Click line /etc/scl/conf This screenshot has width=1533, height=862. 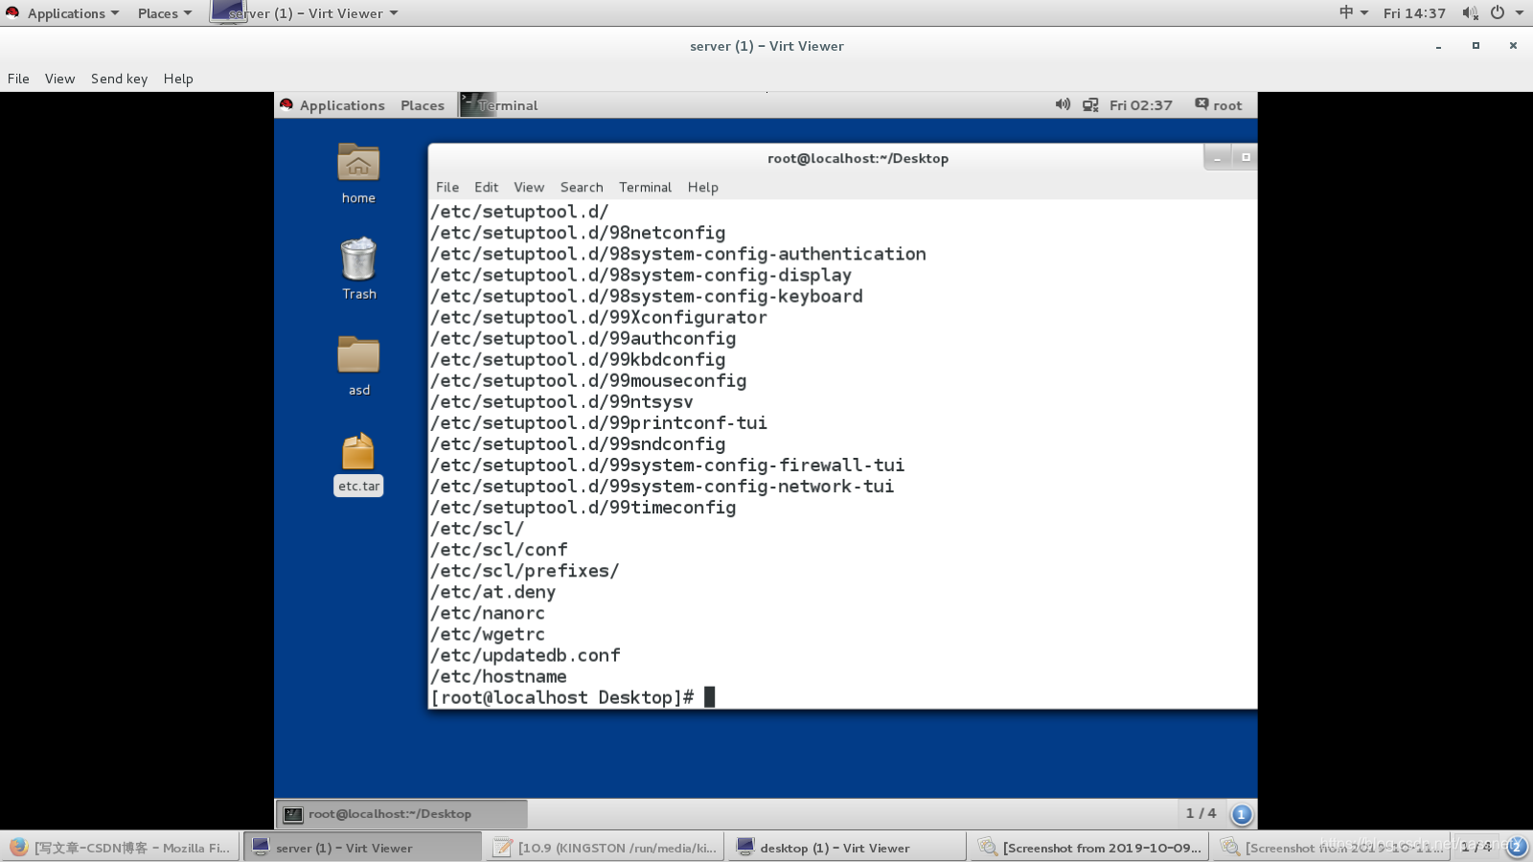(x=498, y=550)
